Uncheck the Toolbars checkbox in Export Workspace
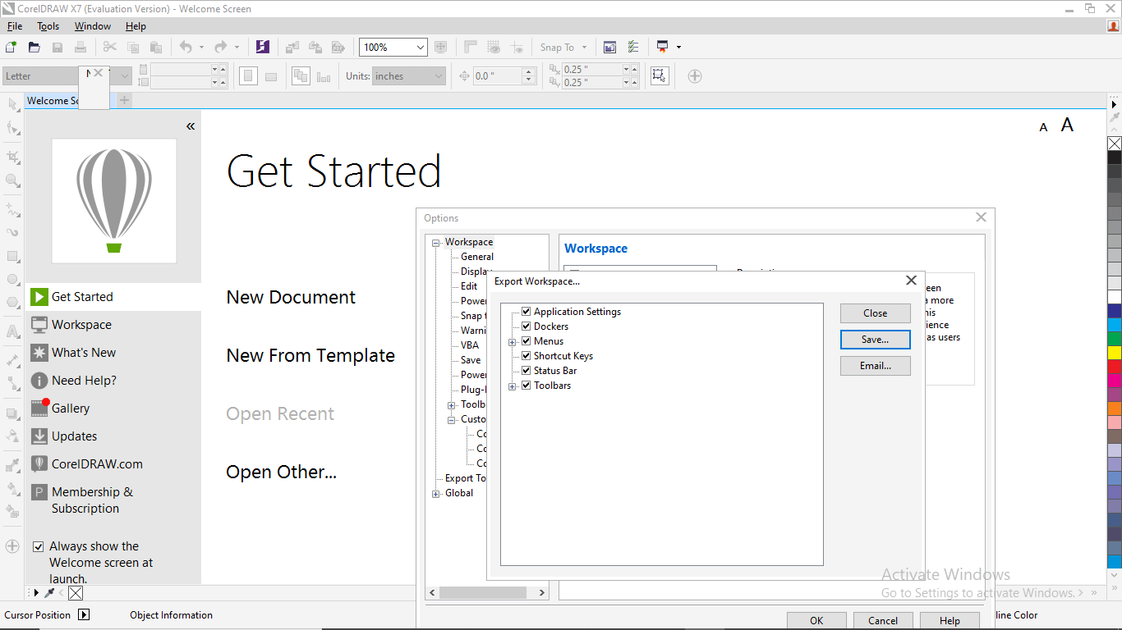The height and width of the screenshot is (630, 1122). [x=527, y=386]
